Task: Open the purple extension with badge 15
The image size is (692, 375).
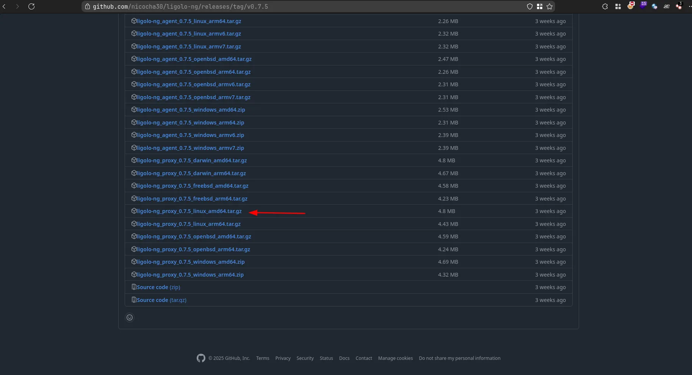Action: [x=643, y=6]
